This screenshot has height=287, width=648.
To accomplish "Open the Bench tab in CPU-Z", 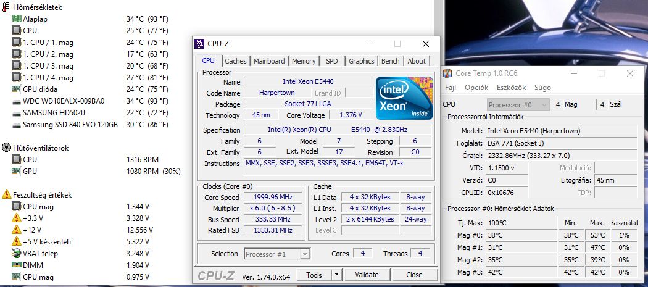I will 391,61.
